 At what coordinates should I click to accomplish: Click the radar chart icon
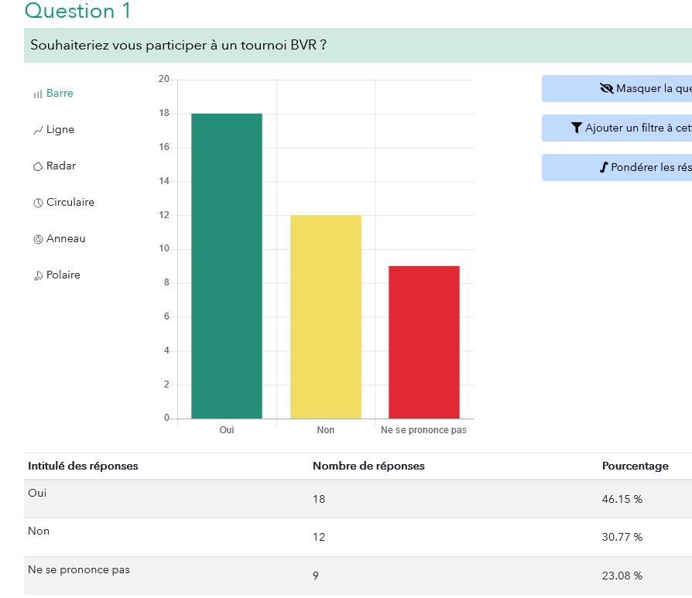pos(38,166)
